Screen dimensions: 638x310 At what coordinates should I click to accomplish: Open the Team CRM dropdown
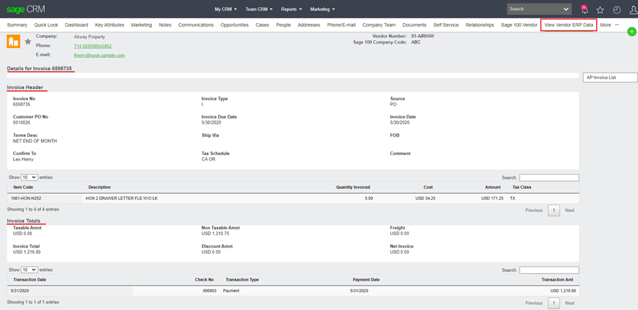[x=258, y=10]
